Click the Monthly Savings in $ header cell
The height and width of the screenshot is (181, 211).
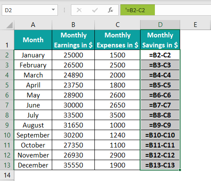[160, 40]
